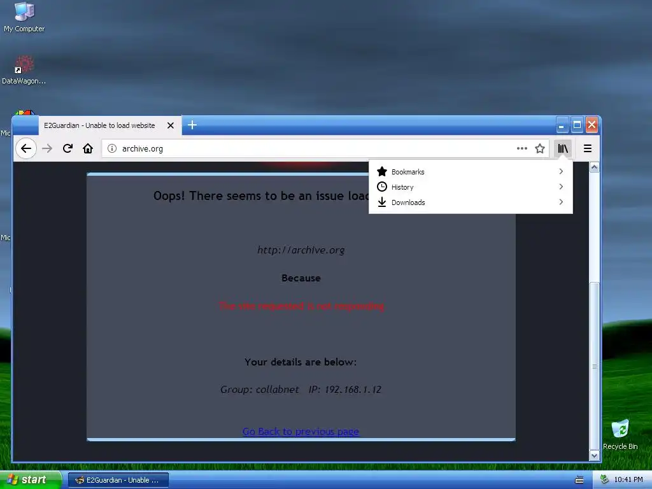Open a new tab with plus button
The width and height of the screenshot is (652, 489).
192,125
